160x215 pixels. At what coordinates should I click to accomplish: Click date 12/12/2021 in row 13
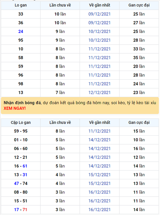[x=99, y=93]
